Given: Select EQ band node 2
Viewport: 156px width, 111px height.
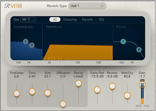Looking at the screenshot, I should 139,50.
